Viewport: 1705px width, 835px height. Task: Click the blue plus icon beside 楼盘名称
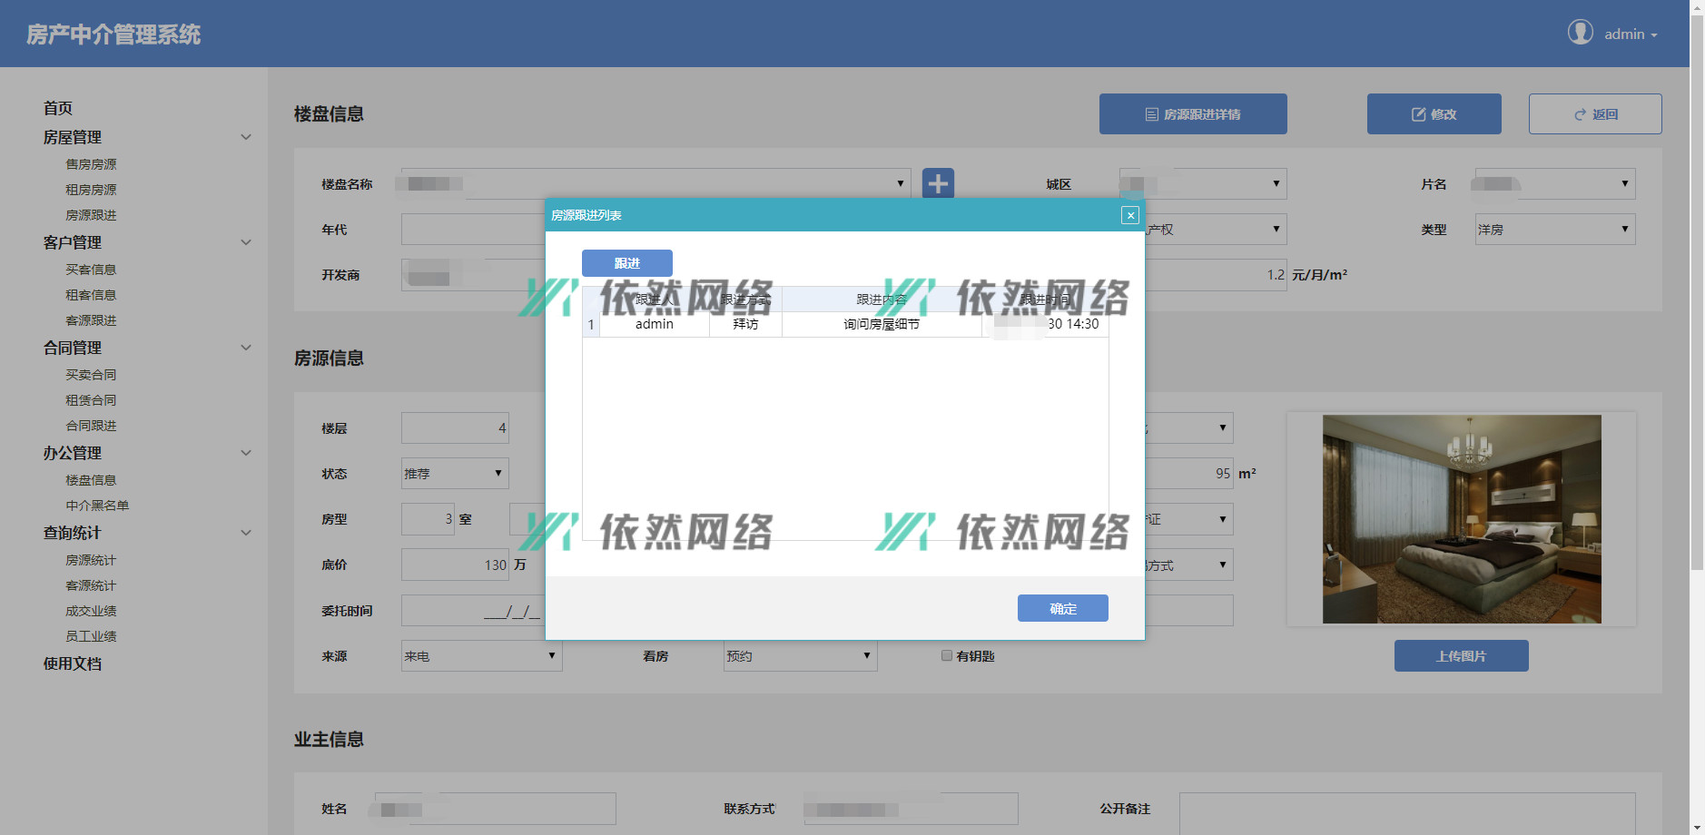[x=938, y=183]
